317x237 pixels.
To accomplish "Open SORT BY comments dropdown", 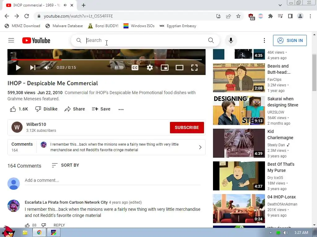I will tap(65, 165).
